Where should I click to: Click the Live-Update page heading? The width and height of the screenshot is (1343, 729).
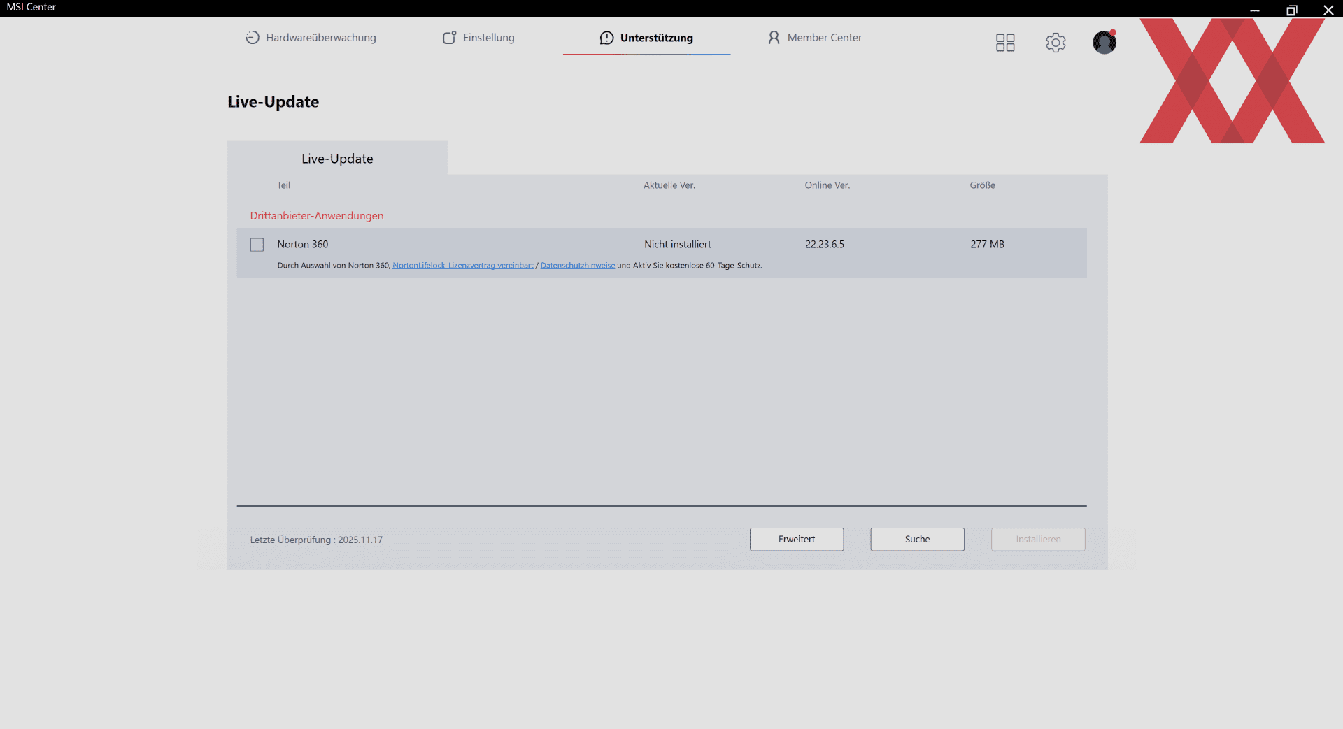coord(273,102)
